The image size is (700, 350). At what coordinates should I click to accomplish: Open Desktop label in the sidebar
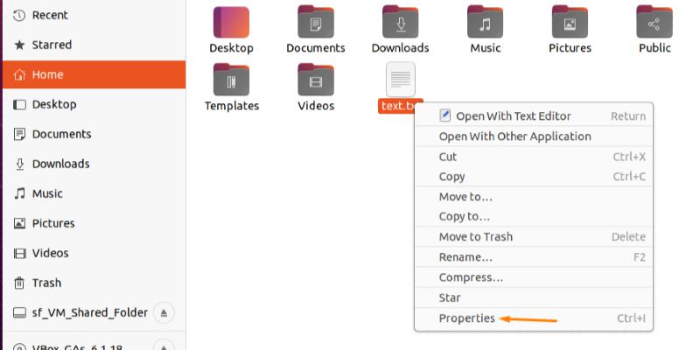coord(54,104)
